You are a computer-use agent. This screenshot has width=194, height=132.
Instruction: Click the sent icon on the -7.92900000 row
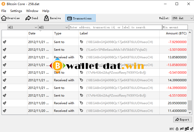(81, 42)
